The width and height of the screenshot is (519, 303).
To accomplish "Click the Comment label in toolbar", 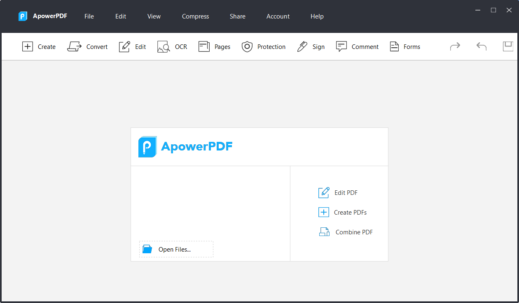I will tap(365, 47).
